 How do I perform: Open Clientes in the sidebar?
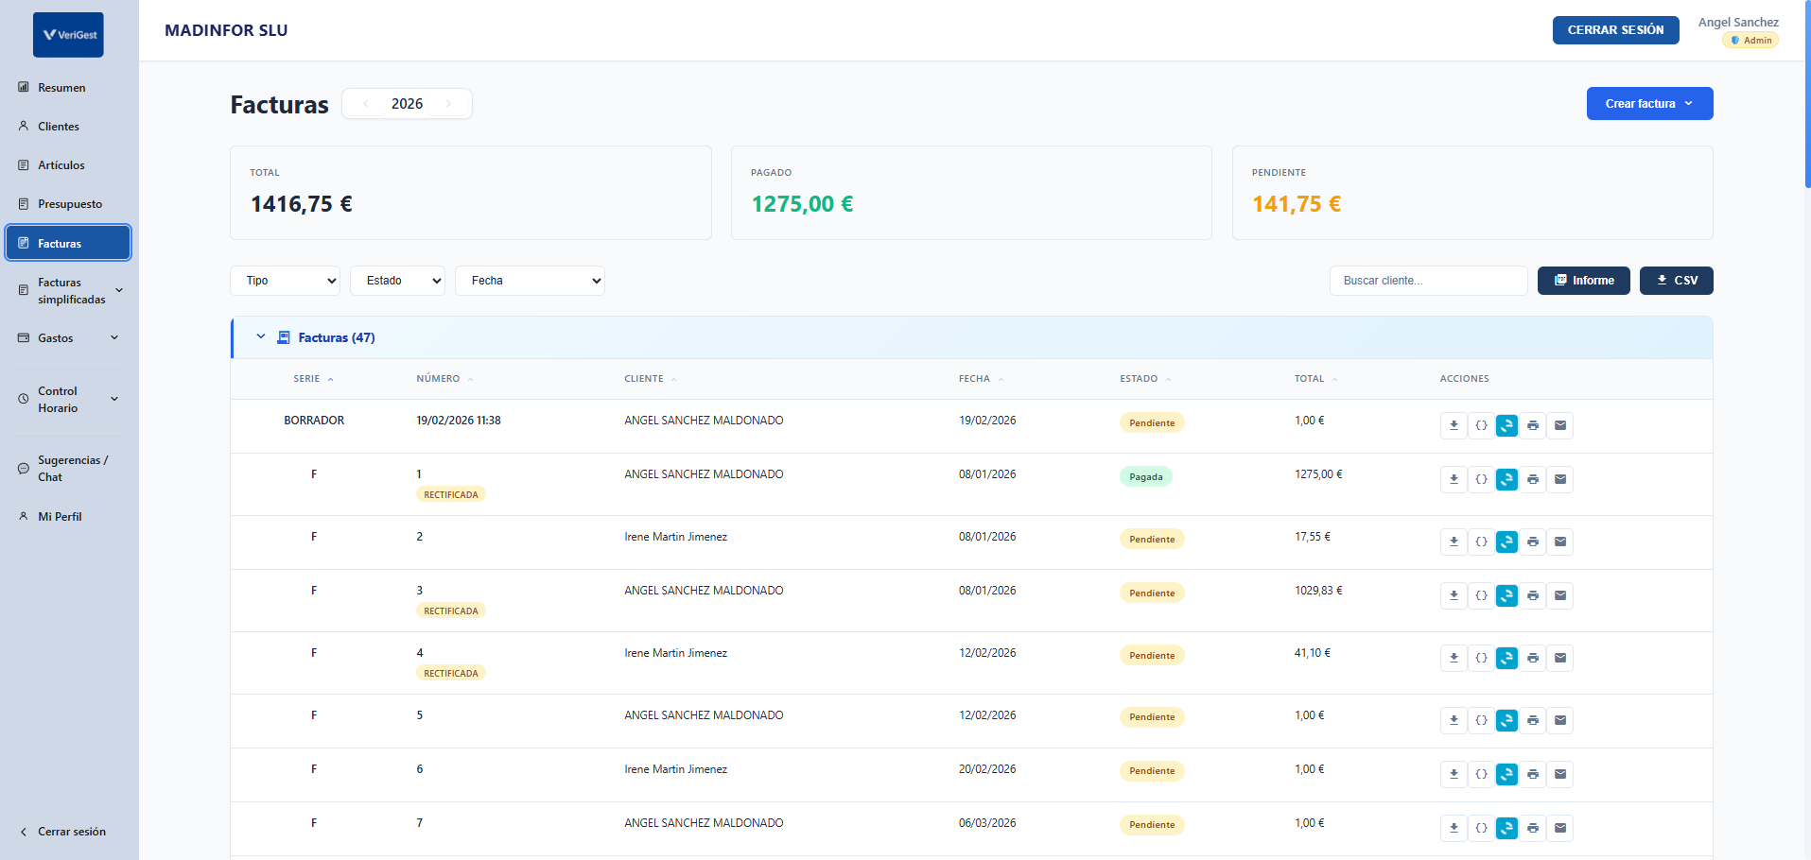(x=59, y=127)
